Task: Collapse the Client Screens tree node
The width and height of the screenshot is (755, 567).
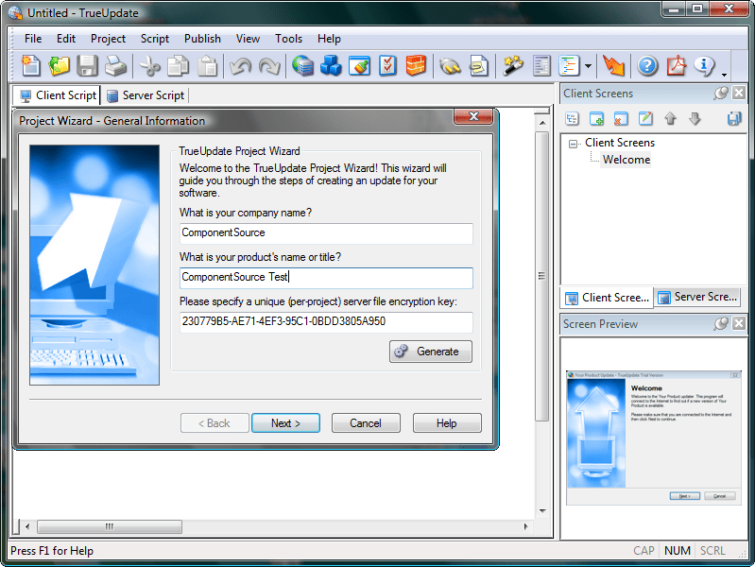Action: click(x=573, y=144)
